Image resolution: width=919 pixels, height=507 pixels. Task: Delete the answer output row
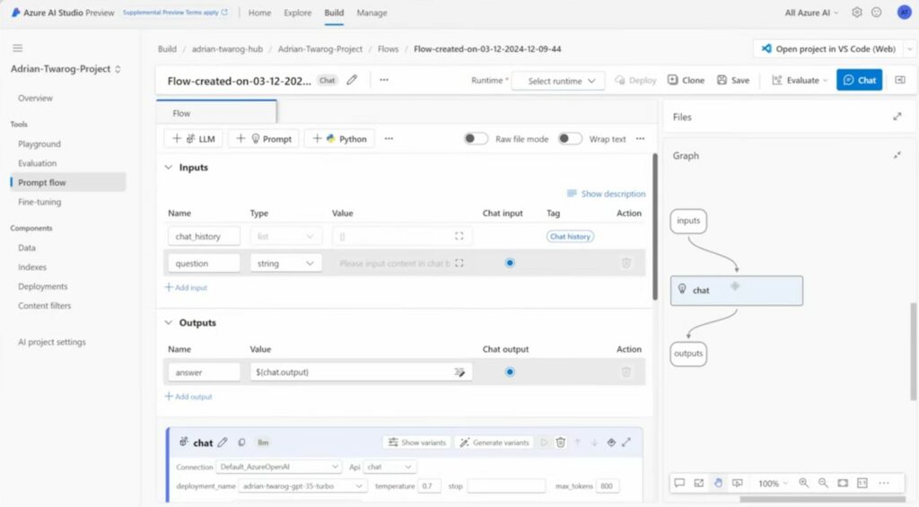626,372
